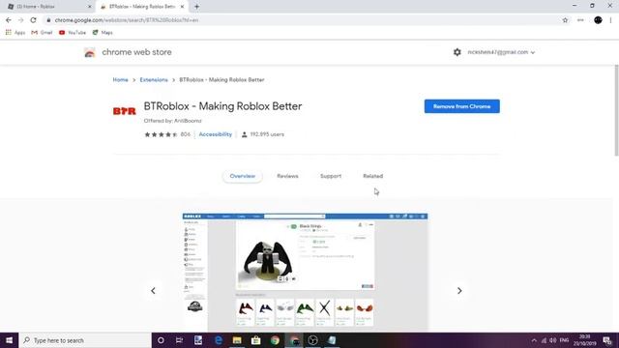This screenshot has width=619, height=348.
Task: Click the BTR extension logo
Action: (x=125, y=111)
